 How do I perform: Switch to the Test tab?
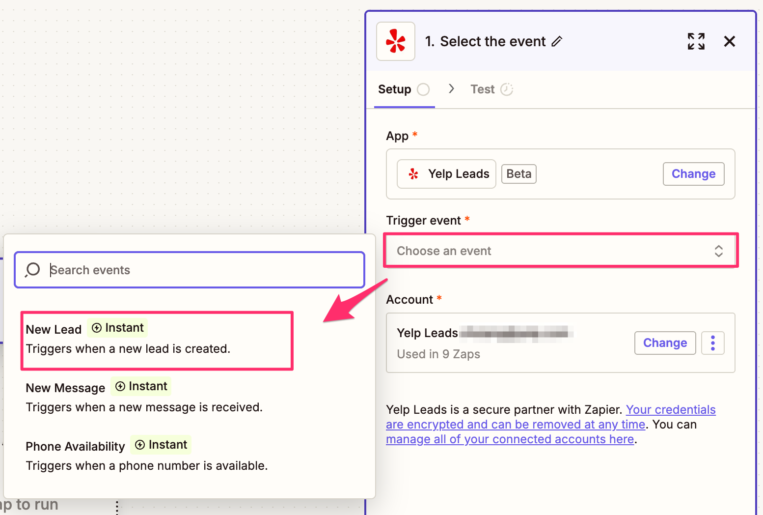[x=491, y=89]
